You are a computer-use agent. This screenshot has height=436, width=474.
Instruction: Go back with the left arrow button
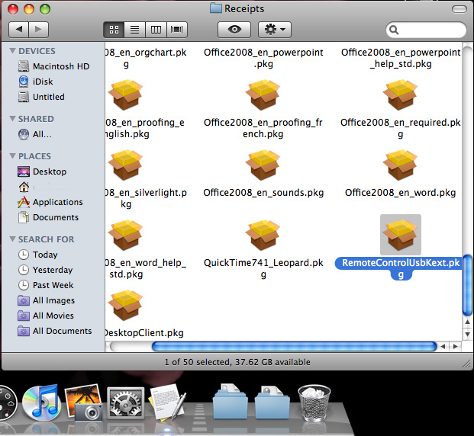pos(19,30)
